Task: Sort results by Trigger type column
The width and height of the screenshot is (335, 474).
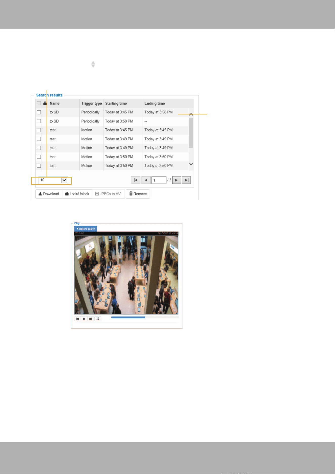Action: 92,103
